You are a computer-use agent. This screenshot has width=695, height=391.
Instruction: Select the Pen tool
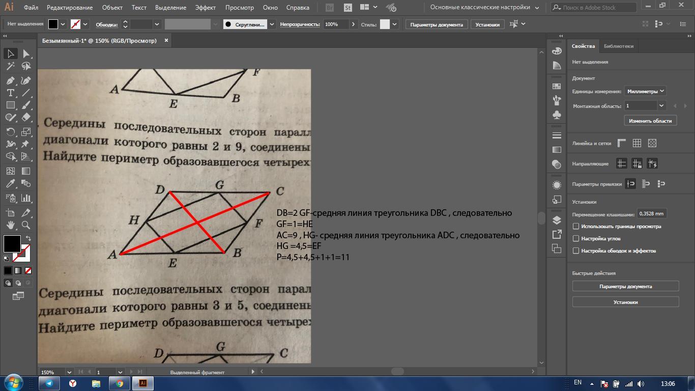[x=10, y=80]
